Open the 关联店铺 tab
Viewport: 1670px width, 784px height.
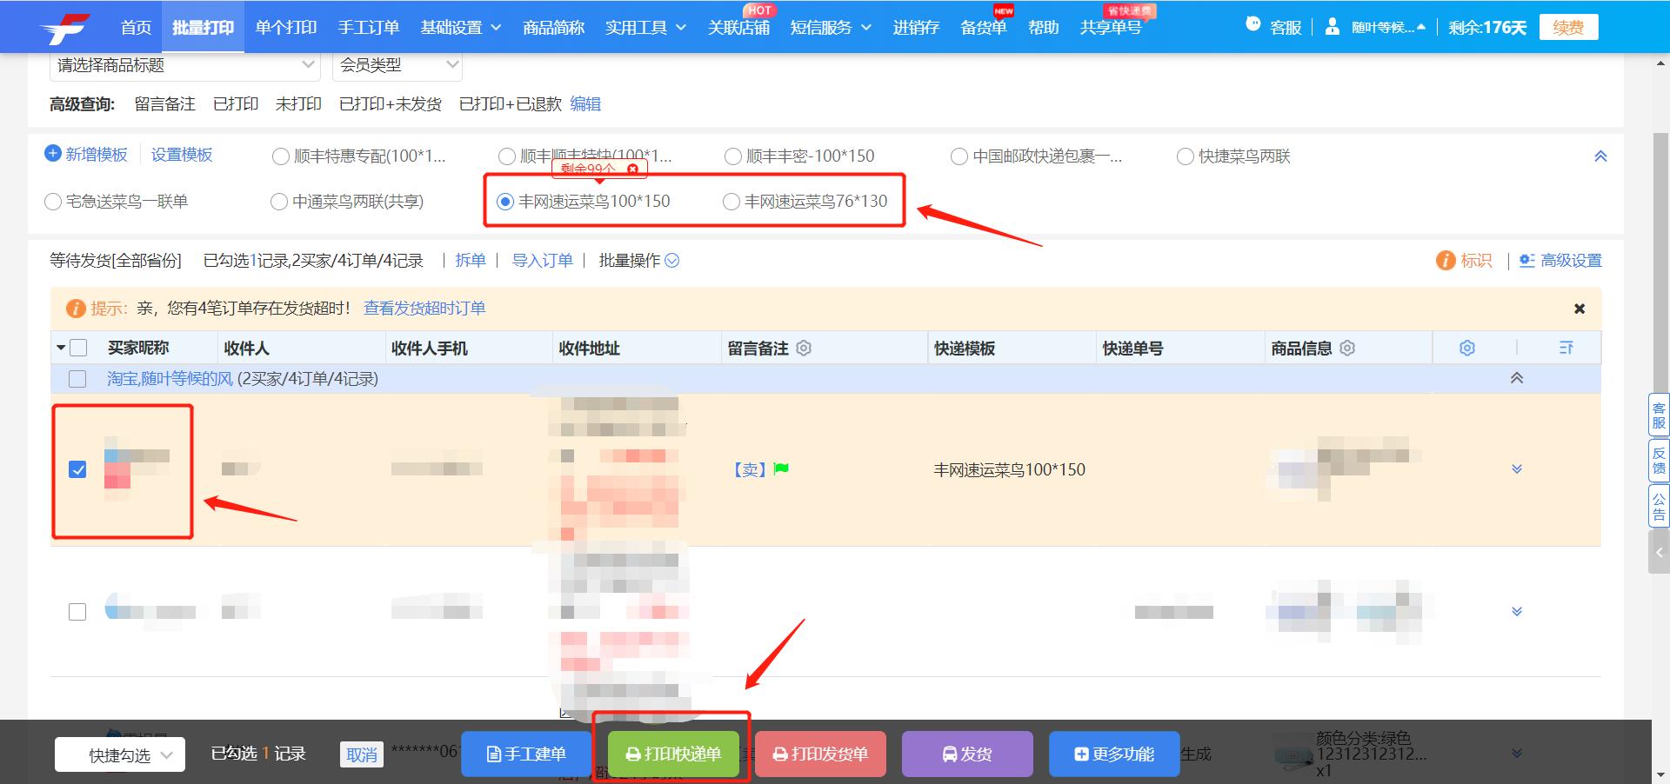coord(738,28)
